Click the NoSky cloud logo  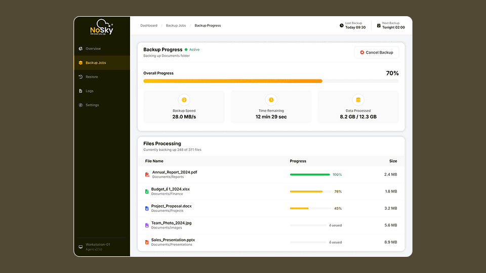click(102, 27)
